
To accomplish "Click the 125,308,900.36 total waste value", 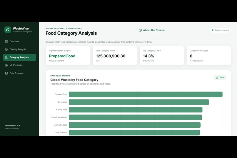I will pyautogui.click(x=111, y=56).
